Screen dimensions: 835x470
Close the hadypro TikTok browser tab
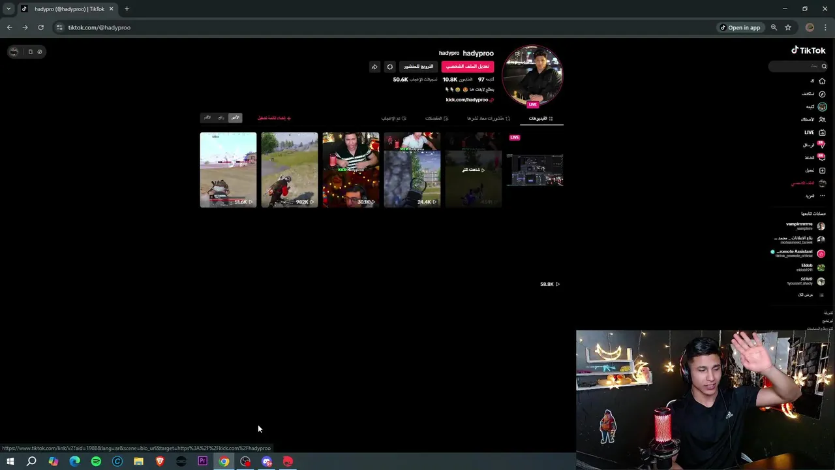click(111, 9)
